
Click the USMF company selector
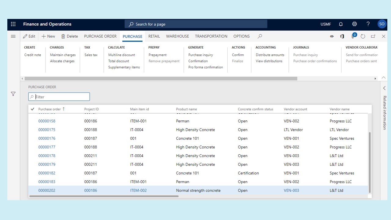point(326,24)
